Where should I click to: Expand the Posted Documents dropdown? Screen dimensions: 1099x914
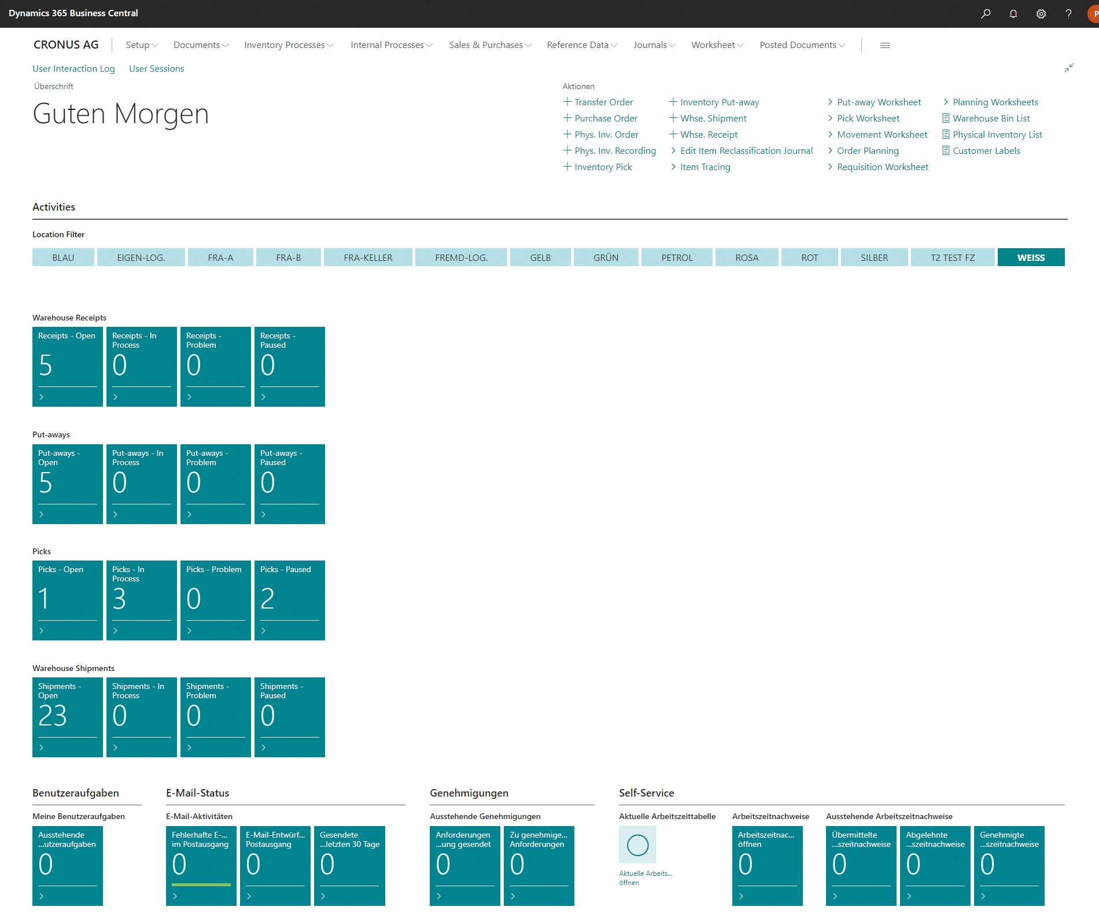[x=802, y=45]
